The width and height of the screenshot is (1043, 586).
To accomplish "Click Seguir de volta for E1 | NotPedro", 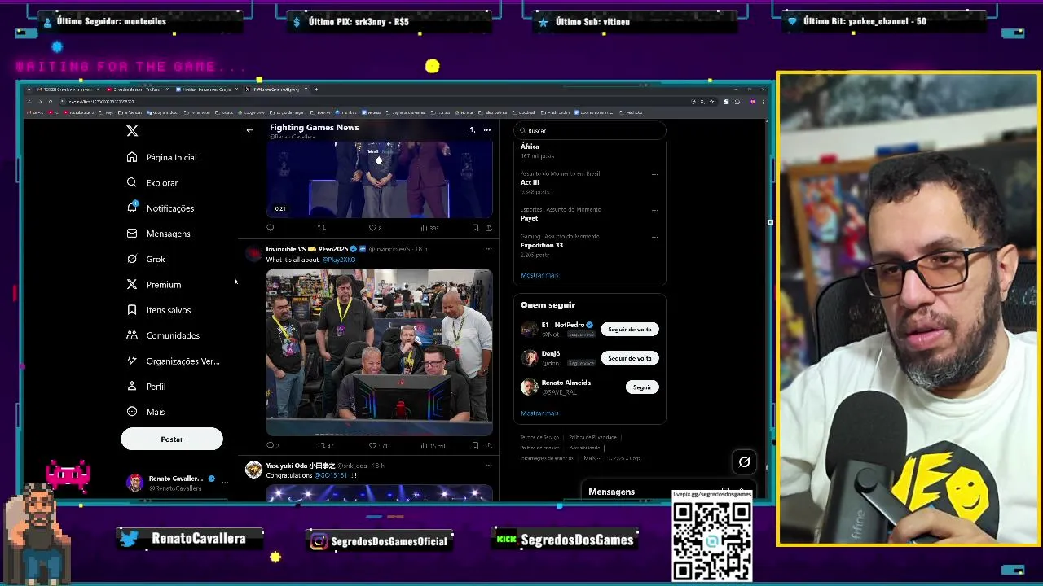I will click(x=630, y=330).
